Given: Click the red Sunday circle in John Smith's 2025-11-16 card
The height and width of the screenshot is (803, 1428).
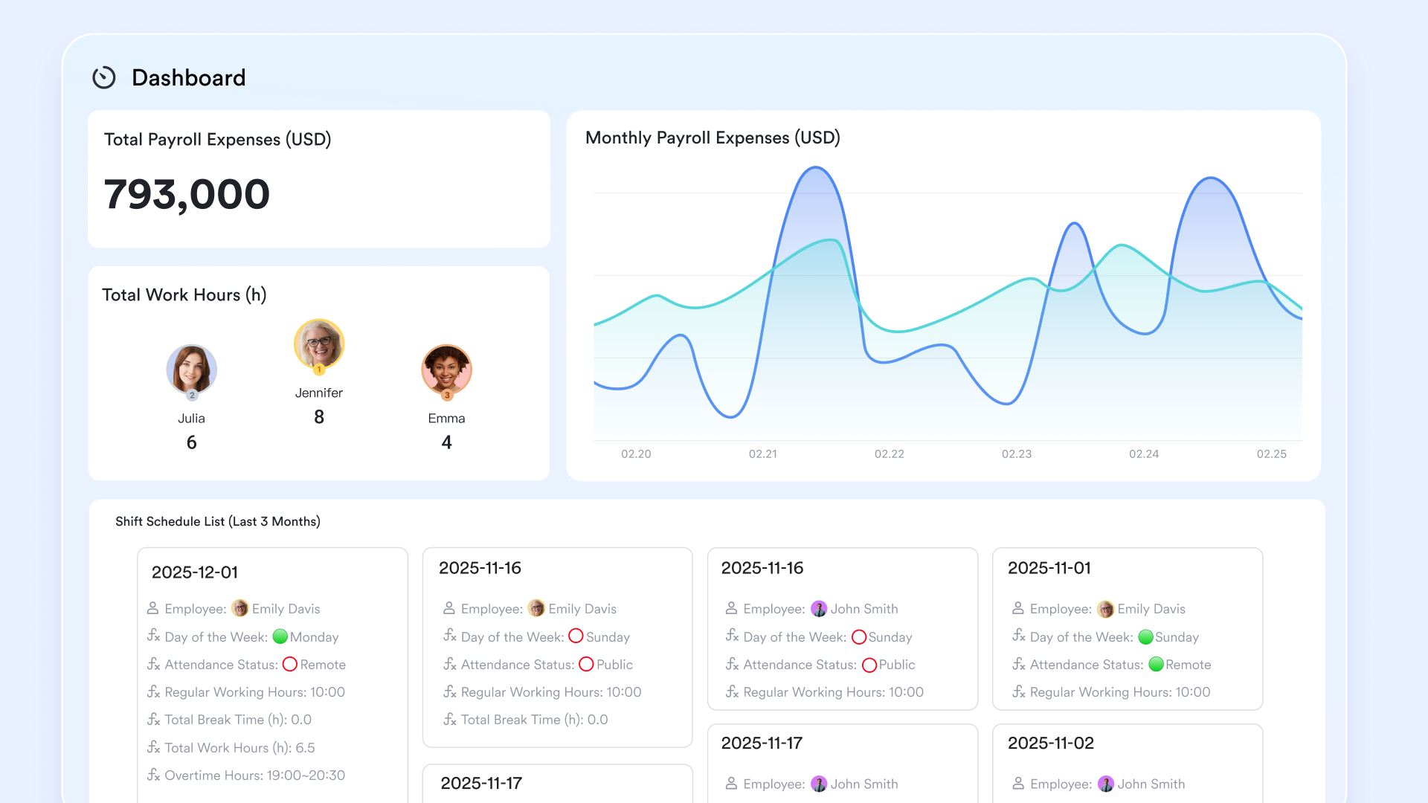Looking at the screenshot, I should coord(859,636).
